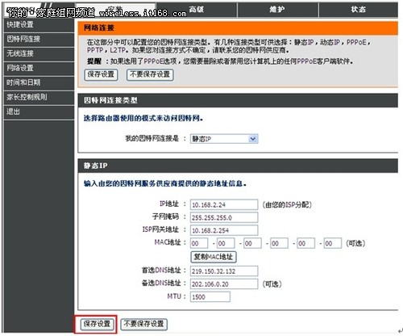The height and width of the screenshot is (336, 403).
Task: Open 网络设置 sidebar item
Action: pyautogui.click(x=39, y=68)
